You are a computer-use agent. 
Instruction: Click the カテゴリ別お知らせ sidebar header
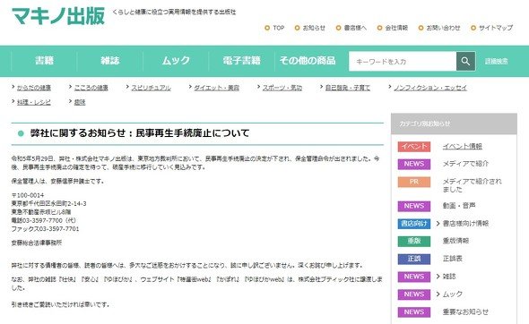pos(454,124)
